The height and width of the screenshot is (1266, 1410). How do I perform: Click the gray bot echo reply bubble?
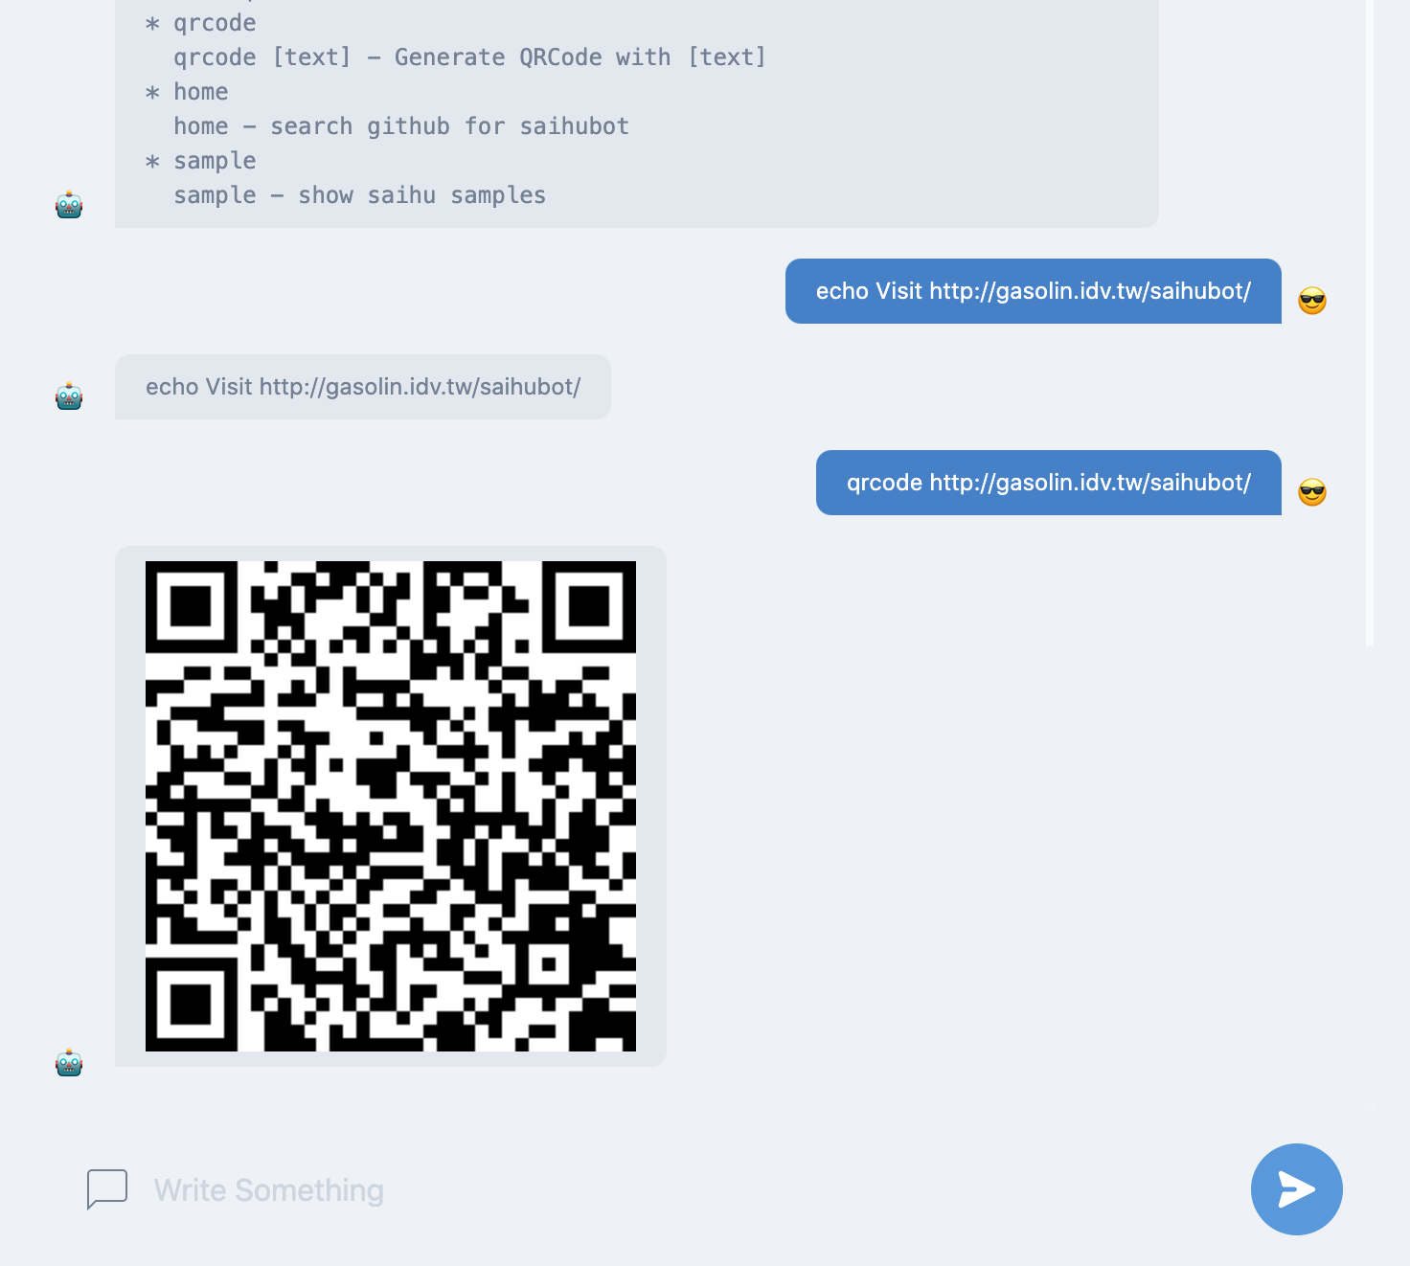pyautogui.click(x=363, y=387)
